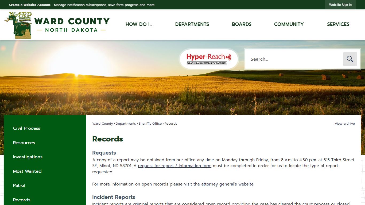Focus the Search text field
Viewport: 365px width, 205px height.
(294, 59)
